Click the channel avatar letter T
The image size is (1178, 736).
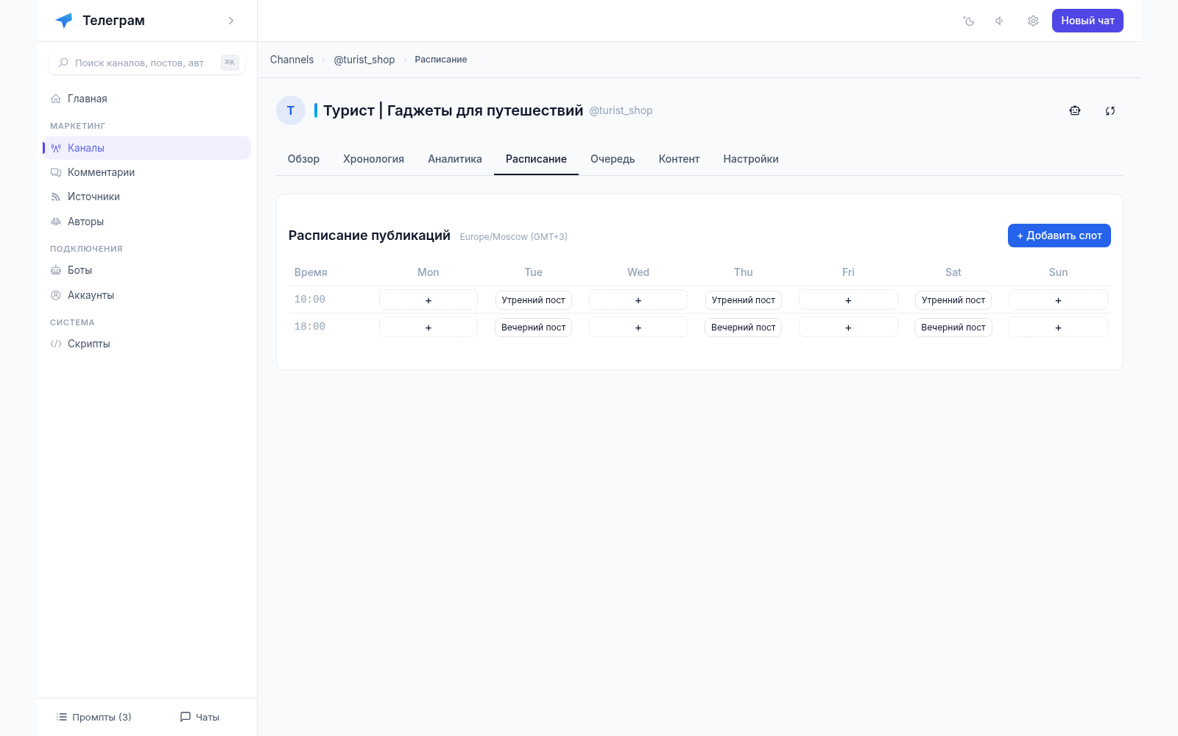291,110
